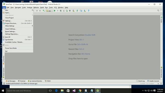Start debugging with the bug icon
This screenshot has height=93, width=165.
[x=61, y=11]
